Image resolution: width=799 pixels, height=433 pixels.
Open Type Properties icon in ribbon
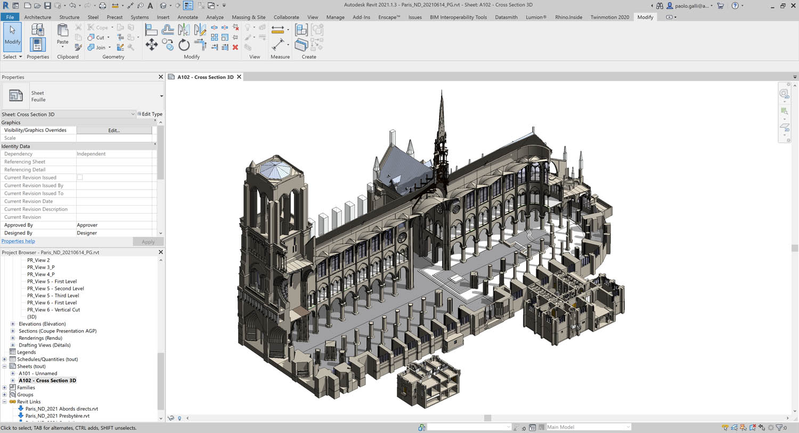(x=37, y=29)
